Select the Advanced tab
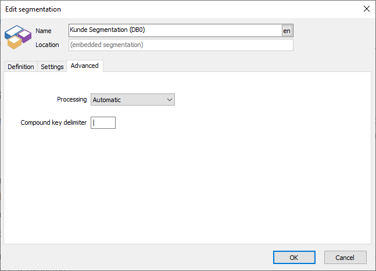Screen dimensions: 376x271 (85, 66)
